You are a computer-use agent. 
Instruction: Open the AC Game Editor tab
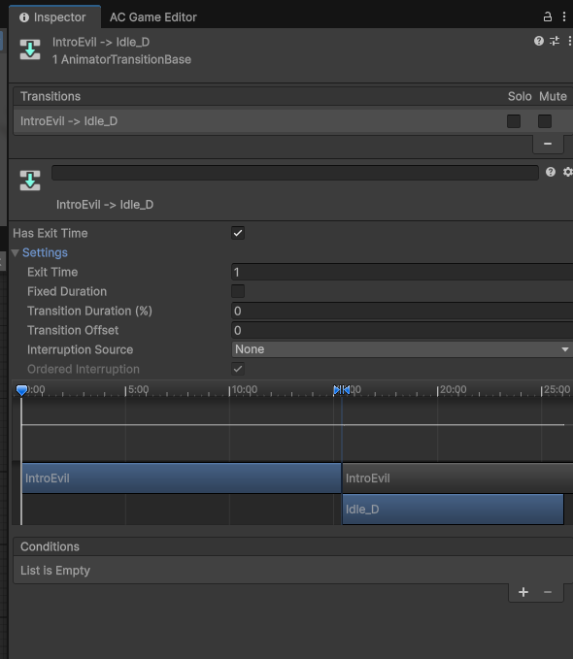coord(153,17)
